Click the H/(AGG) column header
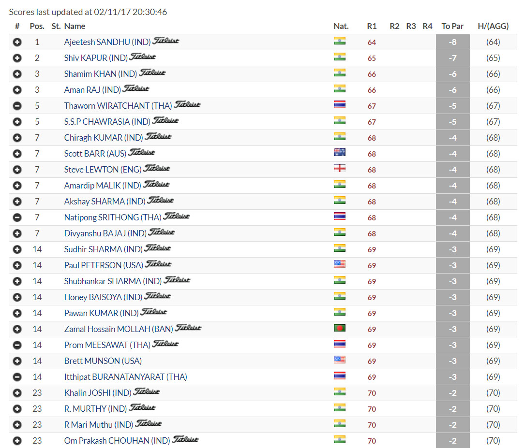 pos(493,27)
